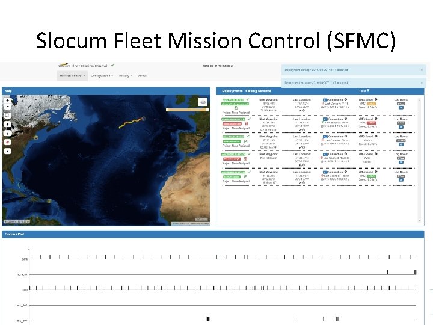
Task: Open blue log notes button in third deployment row
Action: [401, 144]
